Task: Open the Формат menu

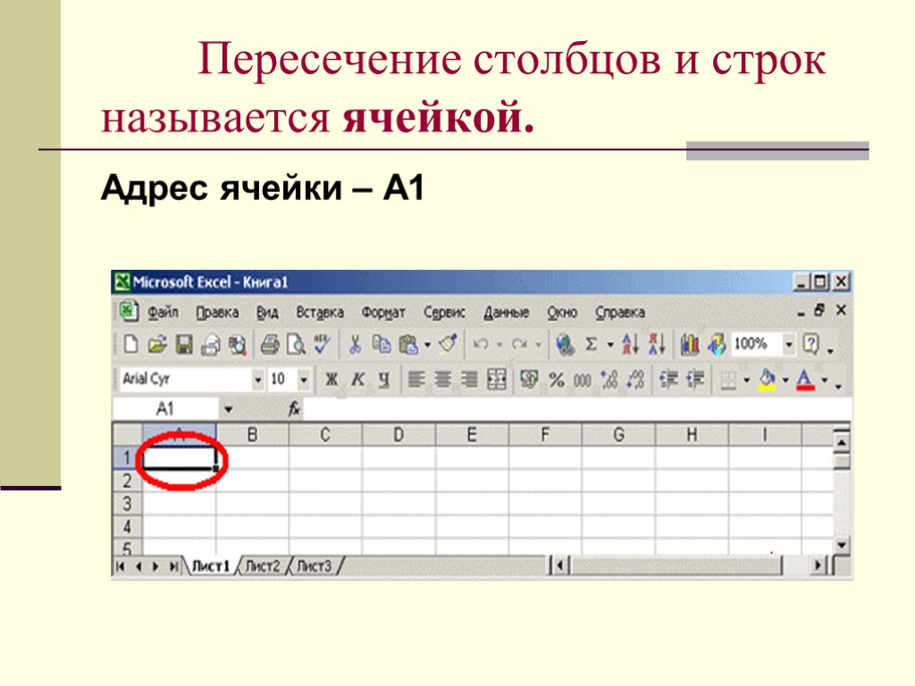Action: click(383, 313)
